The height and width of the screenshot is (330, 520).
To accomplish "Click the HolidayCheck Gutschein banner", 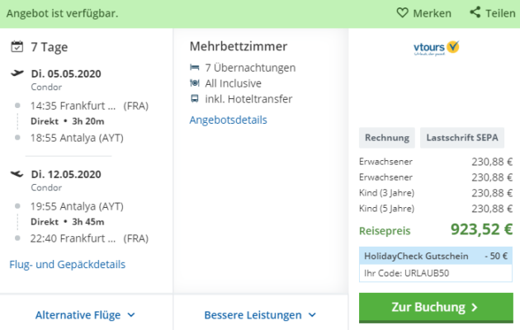I will pyautogui.click(x=436, y=256).
